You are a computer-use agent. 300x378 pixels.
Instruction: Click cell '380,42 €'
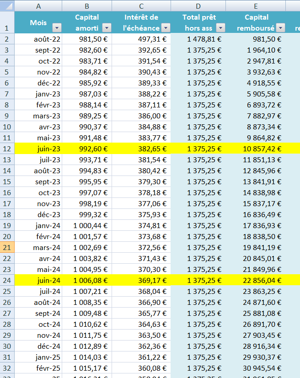click(141, 170)
